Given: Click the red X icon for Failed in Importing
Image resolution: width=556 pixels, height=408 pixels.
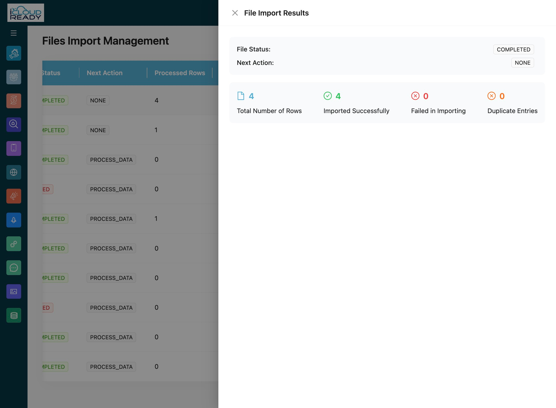Looking at the screenshot, I should tap(415, 96).
